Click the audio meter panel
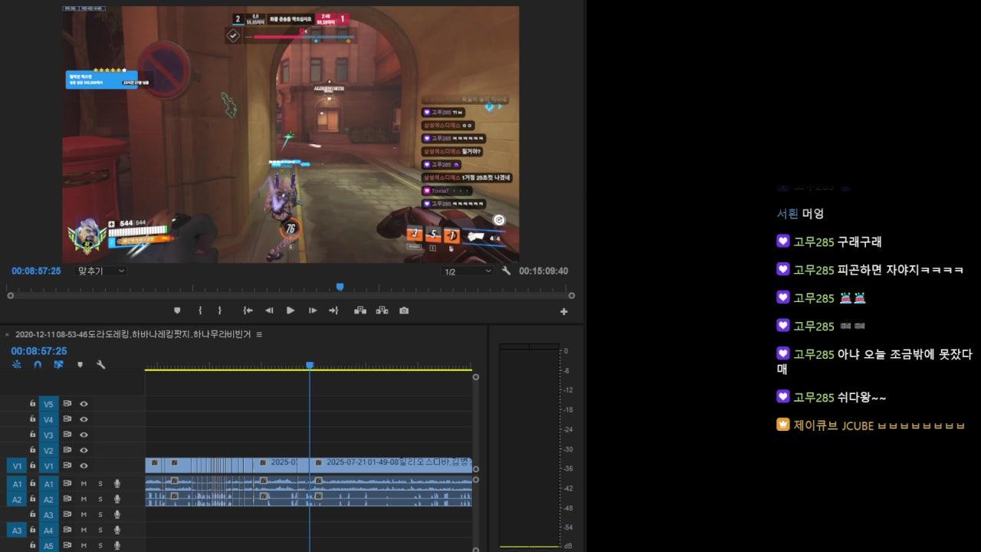 [530, 445]
